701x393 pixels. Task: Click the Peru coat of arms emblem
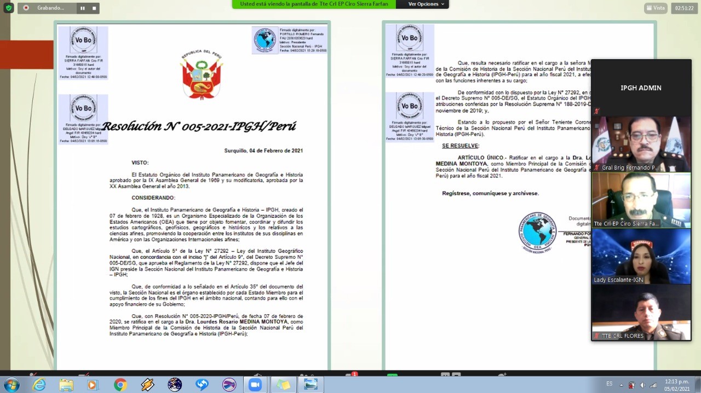pos(202,75)
